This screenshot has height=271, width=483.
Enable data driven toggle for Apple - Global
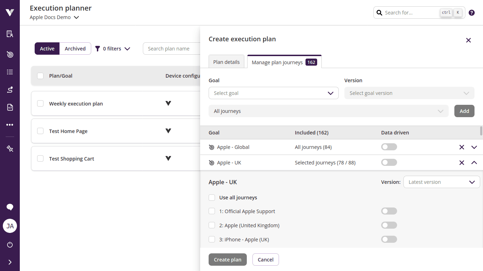[x=389, y=147]
